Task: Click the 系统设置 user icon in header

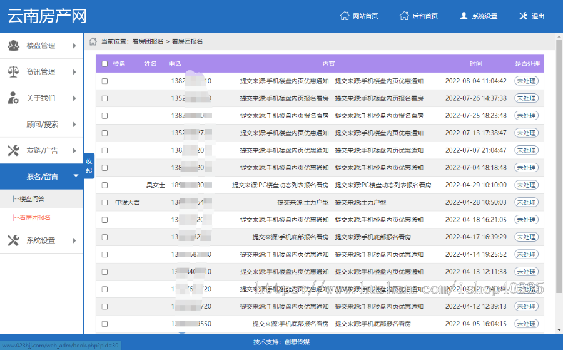Action: 464,16
